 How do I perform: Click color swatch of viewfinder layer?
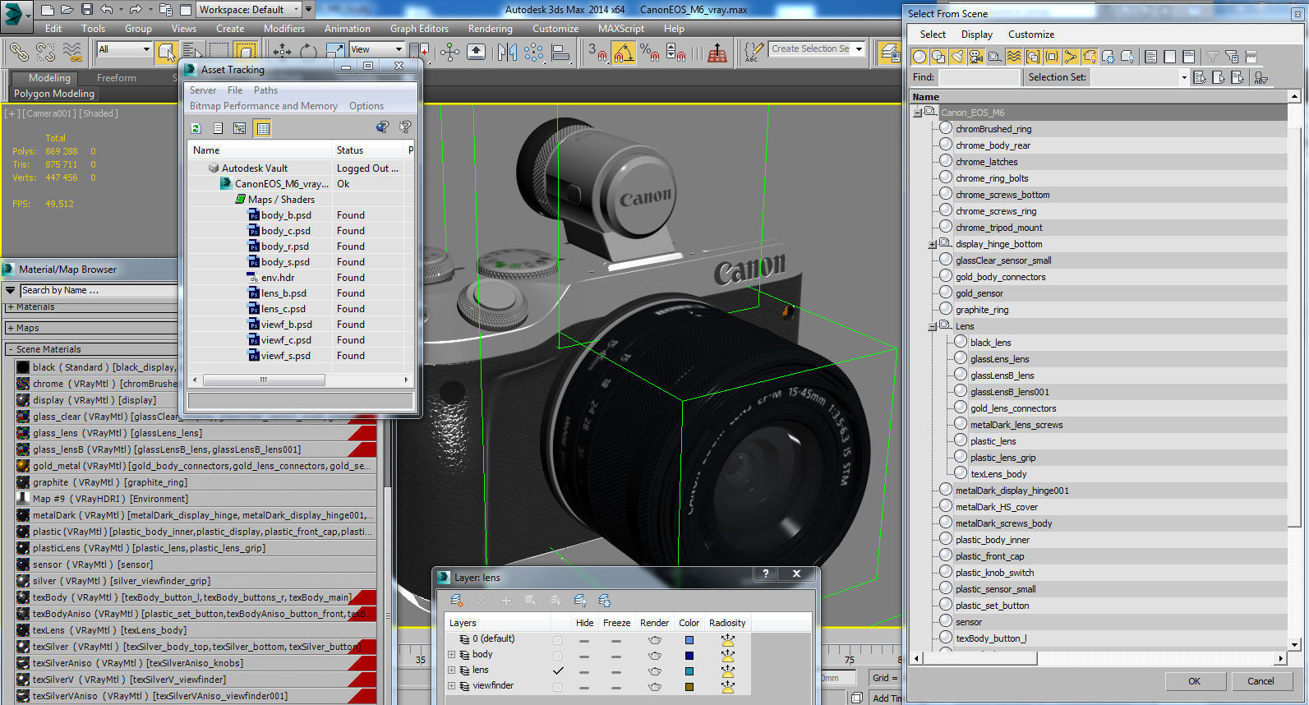(689, 686)
